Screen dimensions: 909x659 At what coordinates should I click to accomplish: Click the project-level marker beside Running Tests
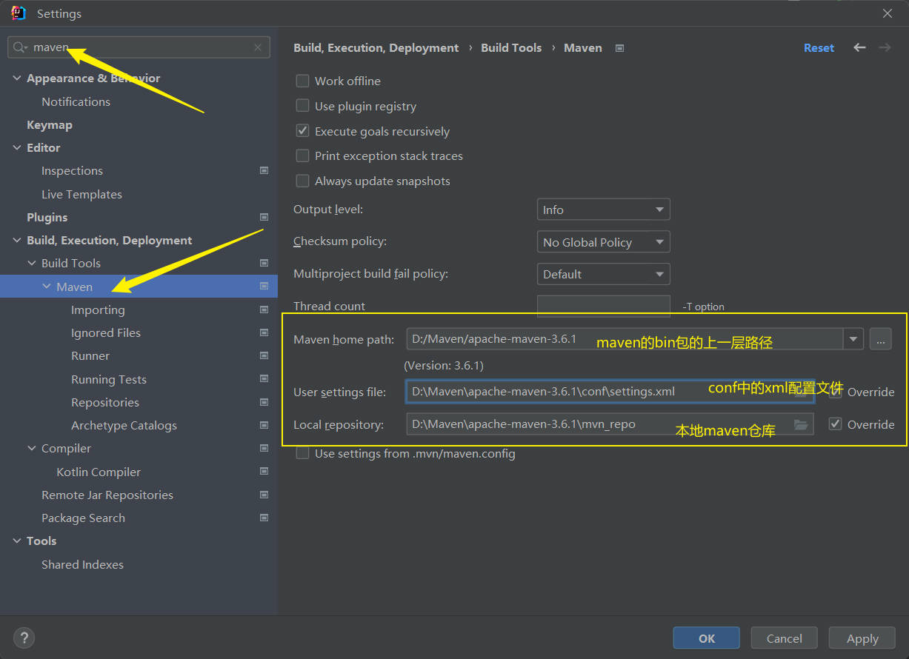pyautogui.click(x=264, y=378)
